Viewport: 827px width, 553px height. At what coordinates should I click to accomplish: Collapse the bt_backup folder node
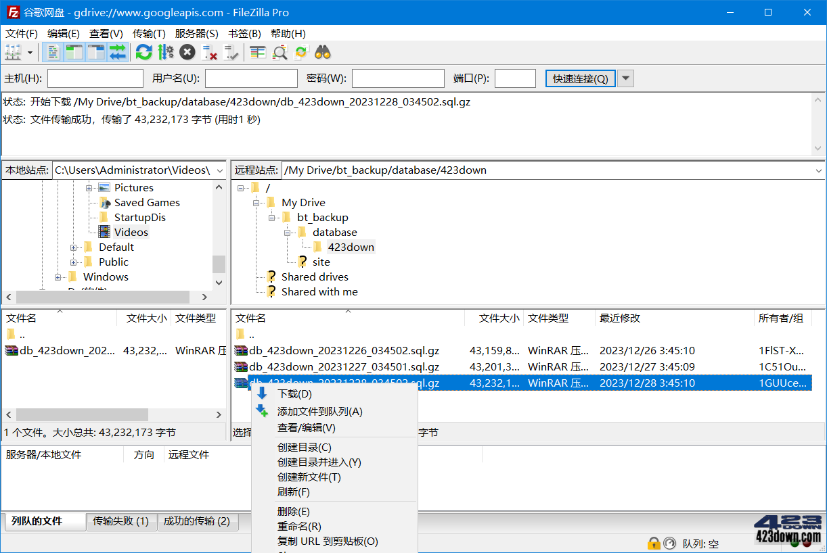[271, 217]
